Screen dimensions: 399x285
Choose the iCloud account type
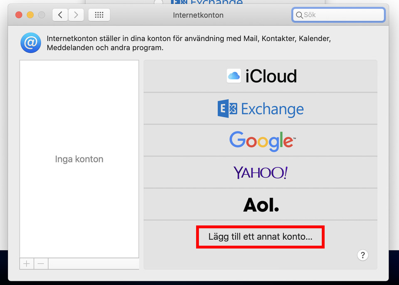click(260, 76)
